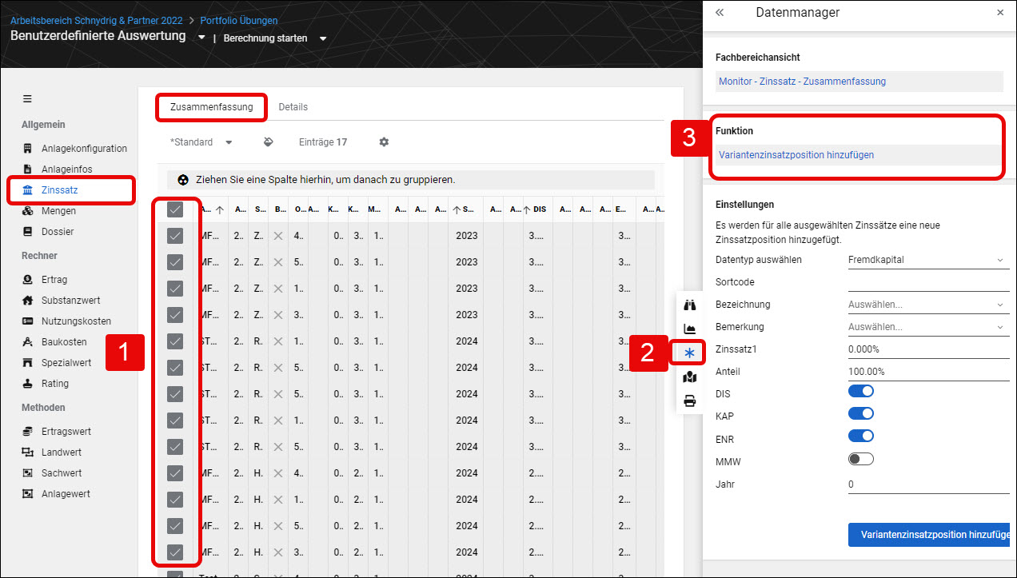Open the table settings gear icon
Image resolution: width=1017 pixels, height=578 pixels.
click(384, 142)
